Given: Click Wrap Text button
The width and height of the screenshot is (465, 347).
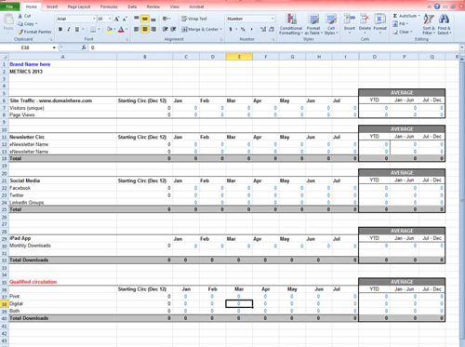Looking at the screenshot, I should [x=194, y=19].
